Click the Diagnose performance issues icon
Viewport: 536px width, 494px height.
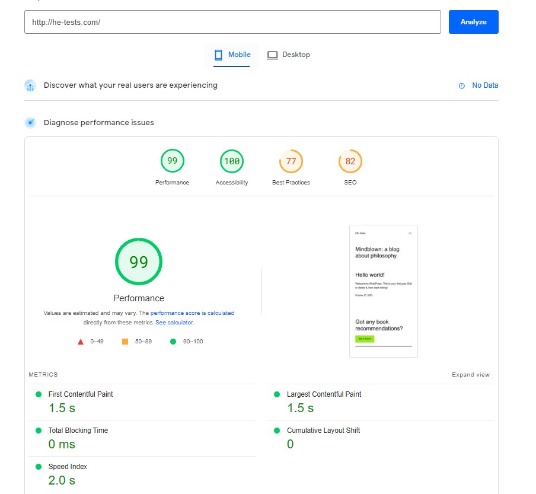click(30, 122)
